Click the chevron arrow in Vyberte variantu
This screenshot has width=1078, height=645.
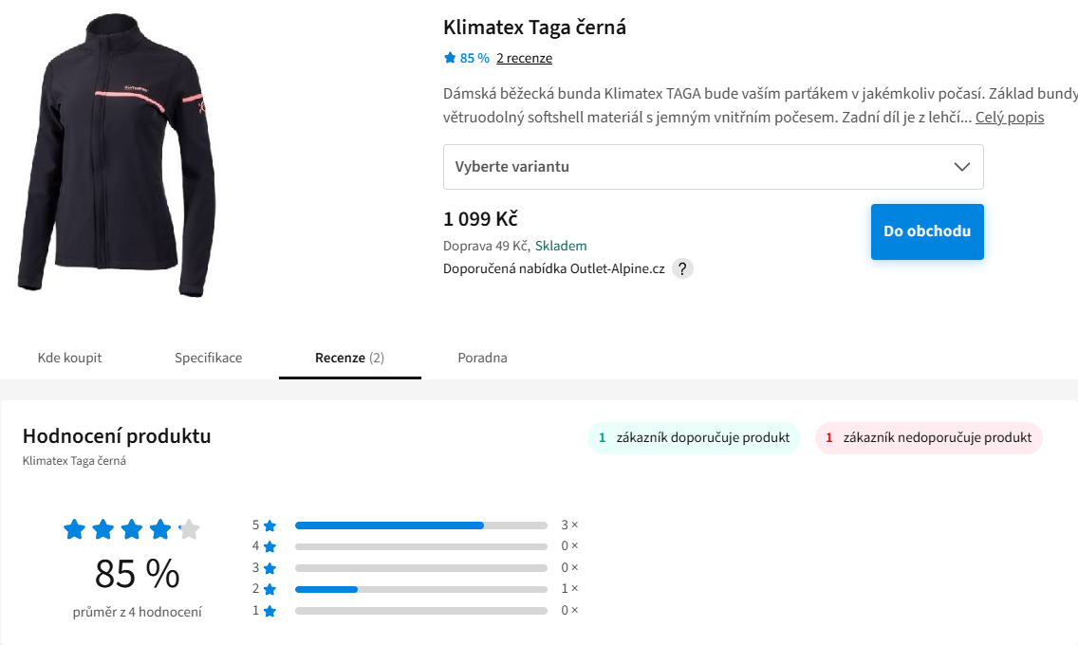click(962, 167)
